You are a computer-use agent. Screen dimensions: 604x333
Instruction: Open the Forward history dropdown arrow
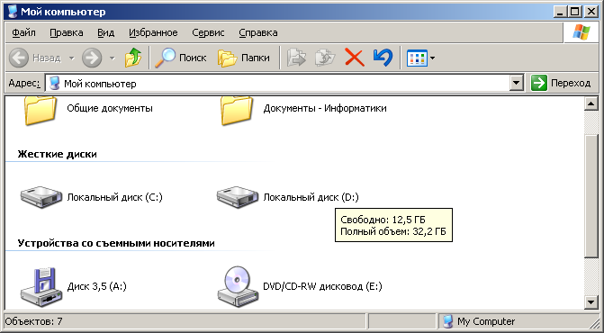(x=113, y=58)
